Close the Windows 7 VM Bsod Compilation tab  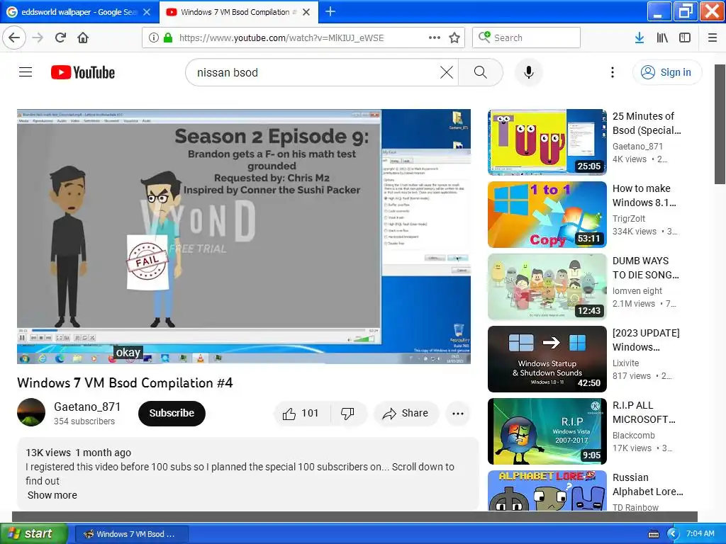coord(306,12)
